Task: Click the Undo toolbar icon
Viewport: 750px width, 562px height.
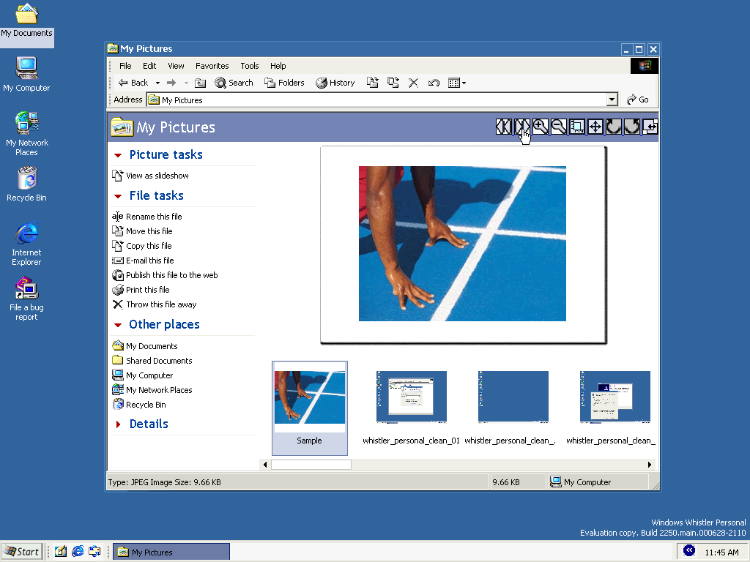Action: click(x=434, y=83)
